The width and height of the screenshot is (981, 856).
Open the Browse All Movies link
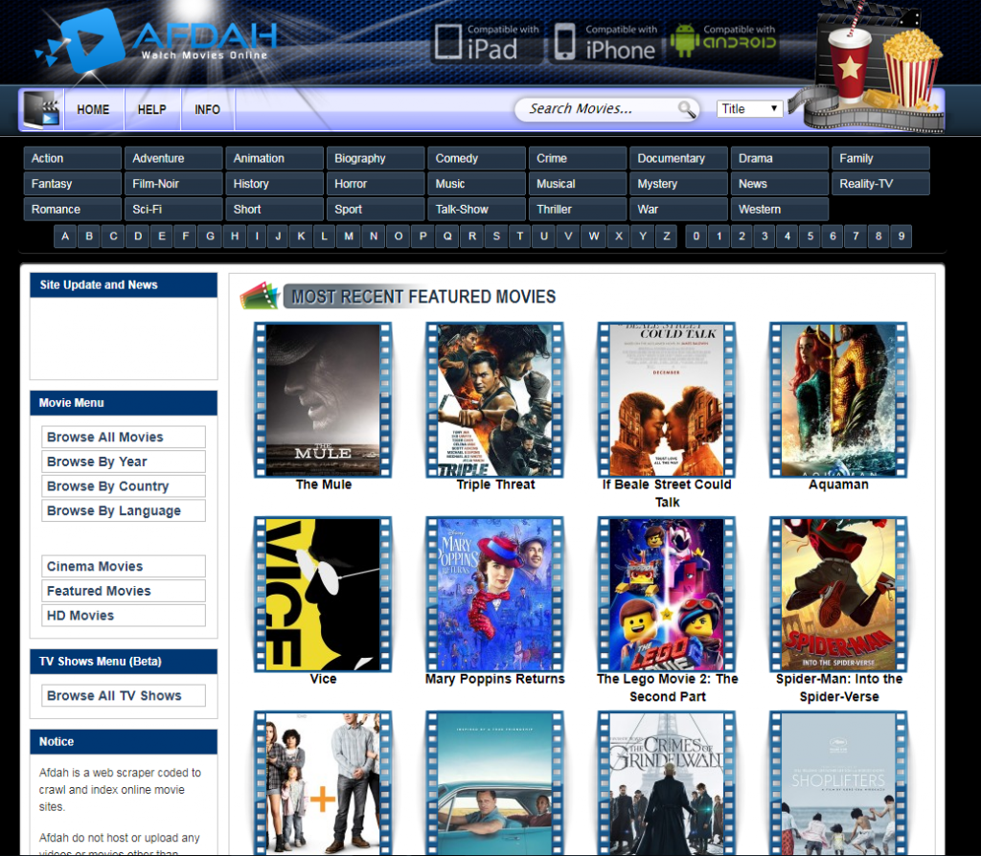(x=124, y=437)
